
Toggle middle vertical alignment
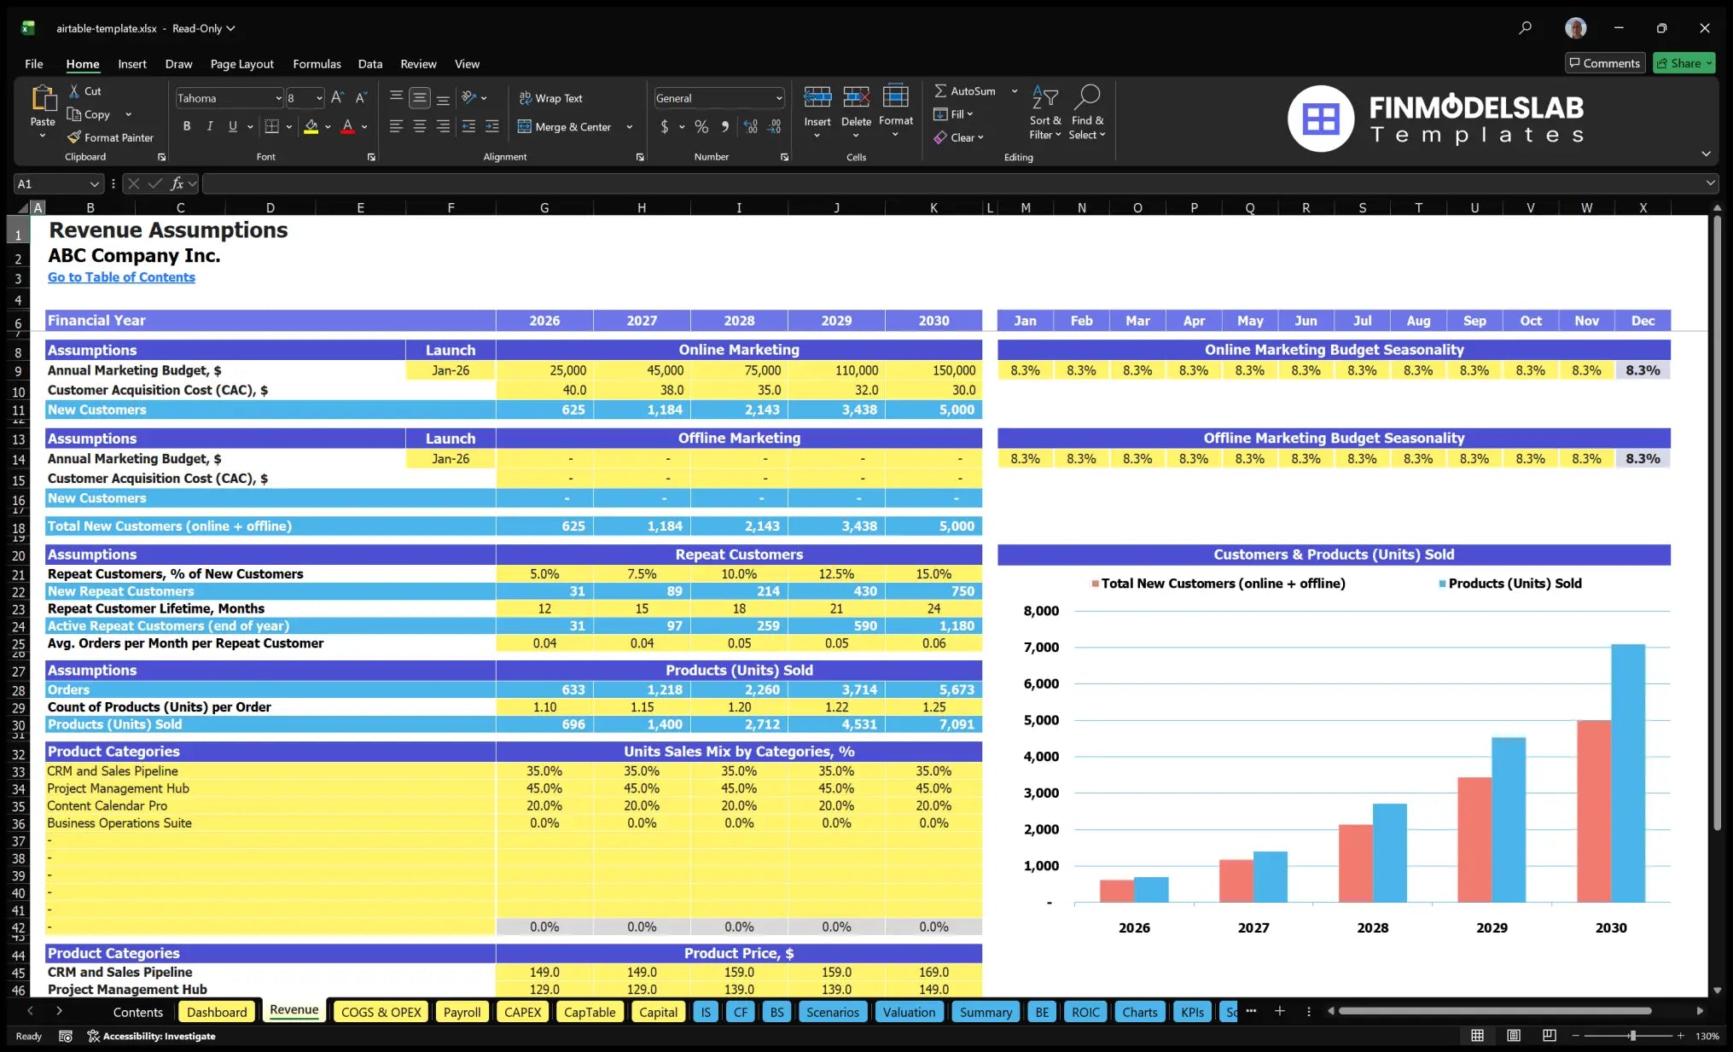point(420,98)
